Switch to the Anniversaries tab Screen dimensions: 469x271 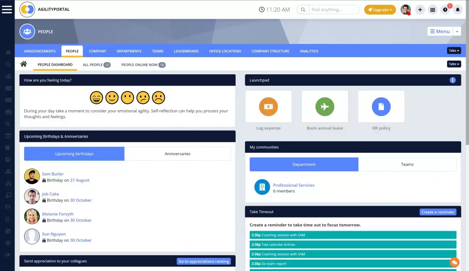177,154
